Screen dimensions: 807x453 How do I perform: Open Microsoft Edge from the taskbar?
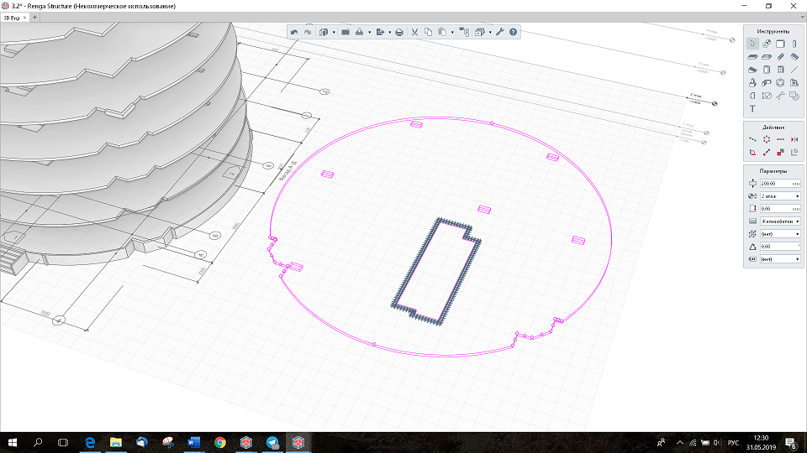(90, 442)
